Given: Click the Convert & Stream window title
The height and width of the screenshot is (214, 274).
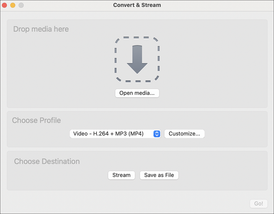Looking at the screenshot, I should coord(137,5).
